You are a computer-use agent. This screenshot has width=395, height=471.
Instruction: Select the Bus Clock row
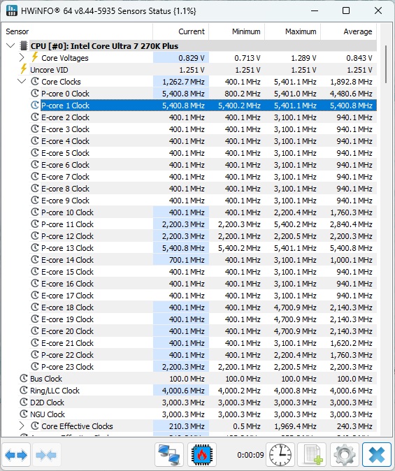(197, 379)
